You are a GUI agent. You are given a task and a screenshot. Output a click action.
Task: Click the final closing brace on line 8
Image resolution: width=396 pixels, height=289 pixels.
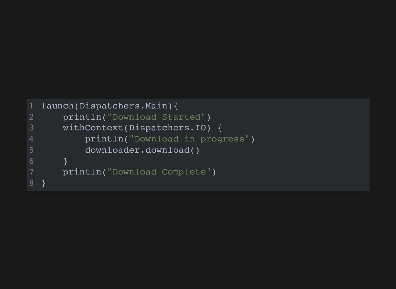(x=43, y=183)
